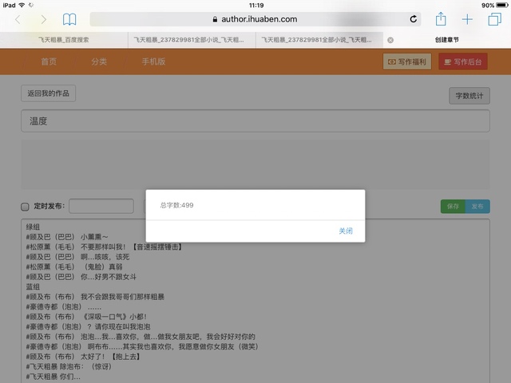Click 关闭 in the word count dialog
The width and height of the screenshot is (511, 383).
click(x=345, y=231)
